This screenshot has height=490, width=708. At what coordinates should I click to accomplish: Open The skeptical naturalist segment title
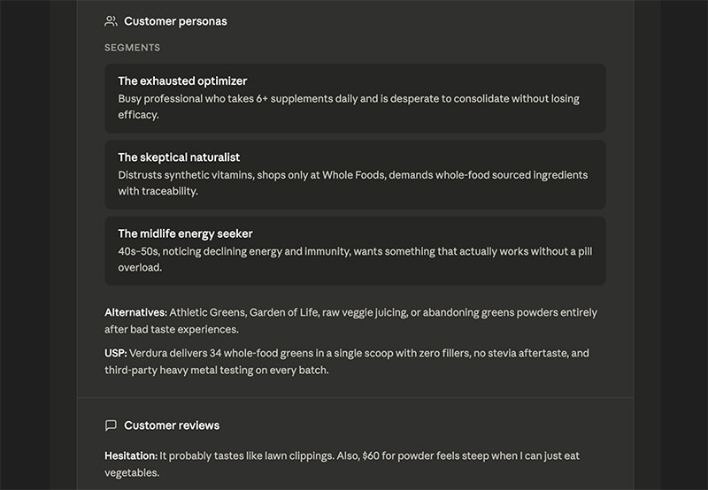pyautogui.click(x=179, y=157)
